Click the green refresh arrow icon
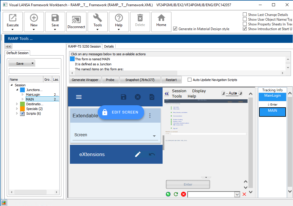 176,194
